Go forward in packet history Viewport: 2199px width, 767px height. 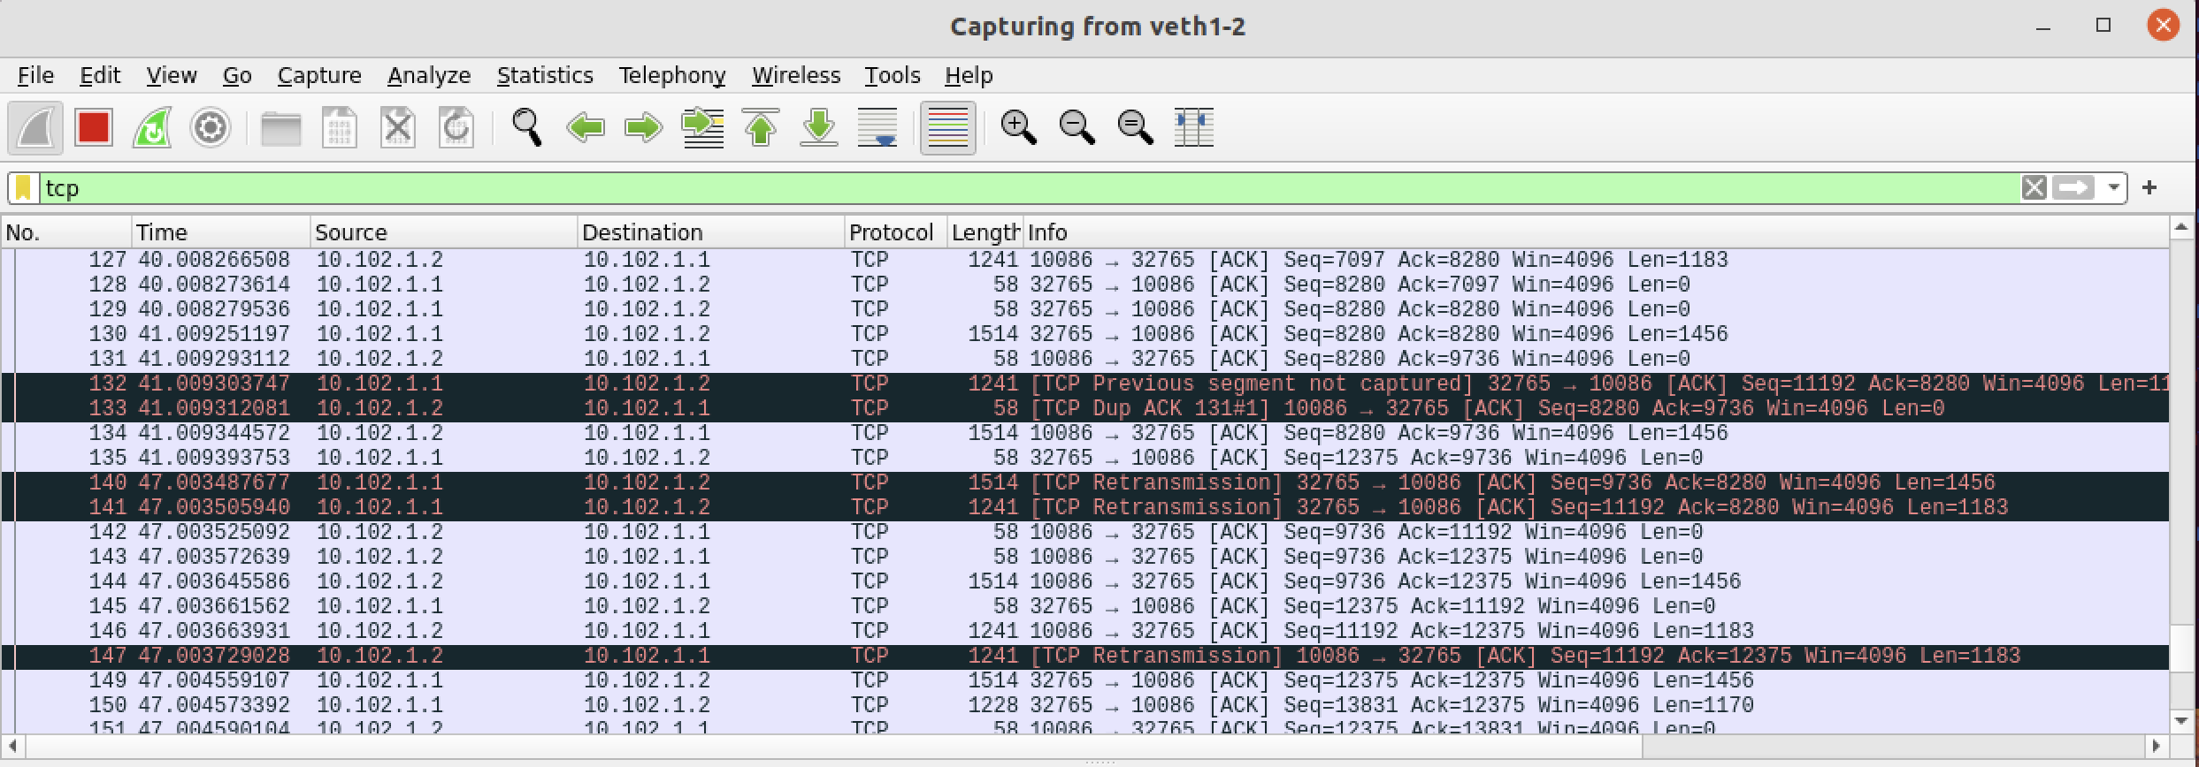tap(644, 128)
